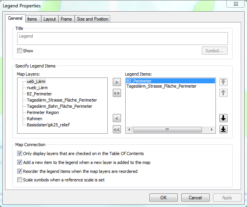Uncheck Reorder the legend items option
The image size is (247, 207).
[20, 171]
